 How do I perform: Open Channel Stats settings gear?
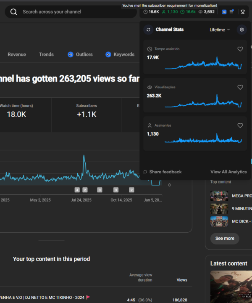tap(241, 29)
